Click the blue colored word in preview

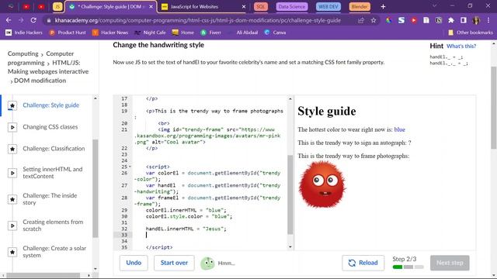pyautogui.click(x=399, y=129)
